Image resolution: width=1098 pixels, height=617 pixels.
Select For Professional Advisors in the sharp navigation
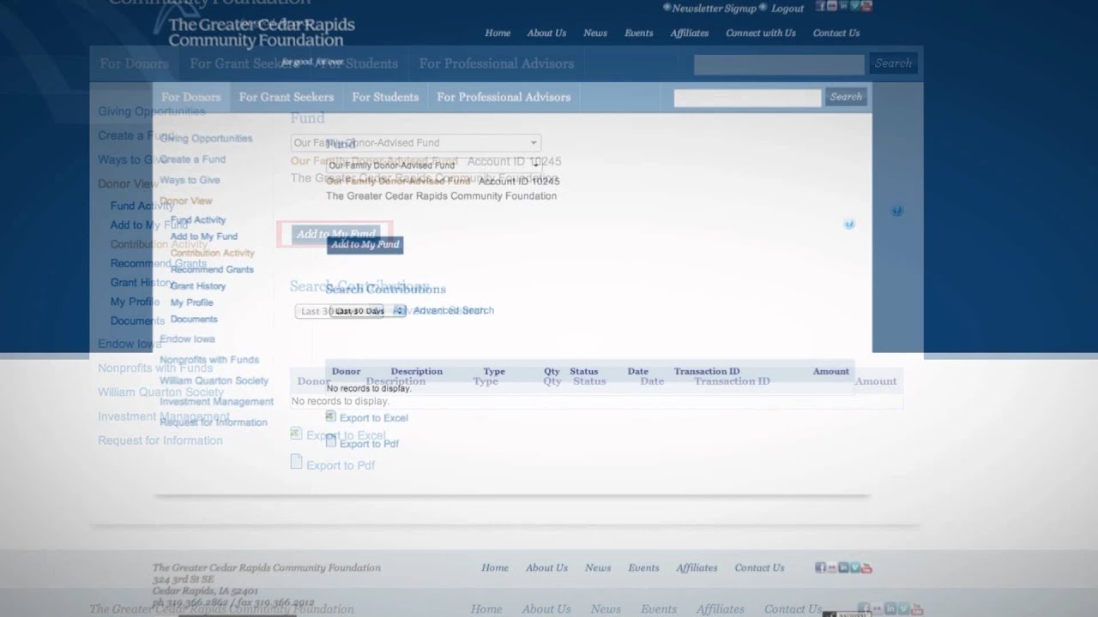click(504, 97)
